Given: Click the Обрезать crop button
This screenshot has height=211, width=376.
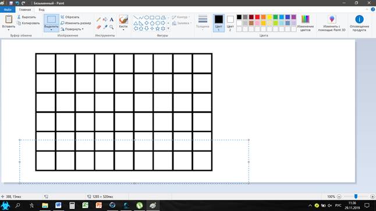Looking at the screenshot, I should (70, 17).
